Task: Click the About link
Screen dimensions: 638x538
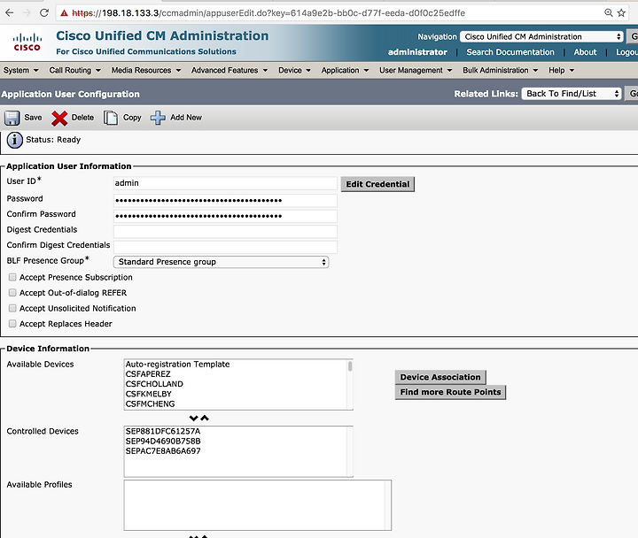Action: (x=585, y=52)
